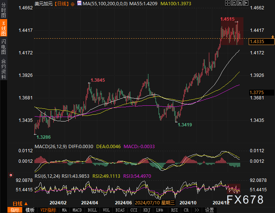Open the 闪电图 sidebar tab
Screen dimensions: 275x213
click(4, 46)
